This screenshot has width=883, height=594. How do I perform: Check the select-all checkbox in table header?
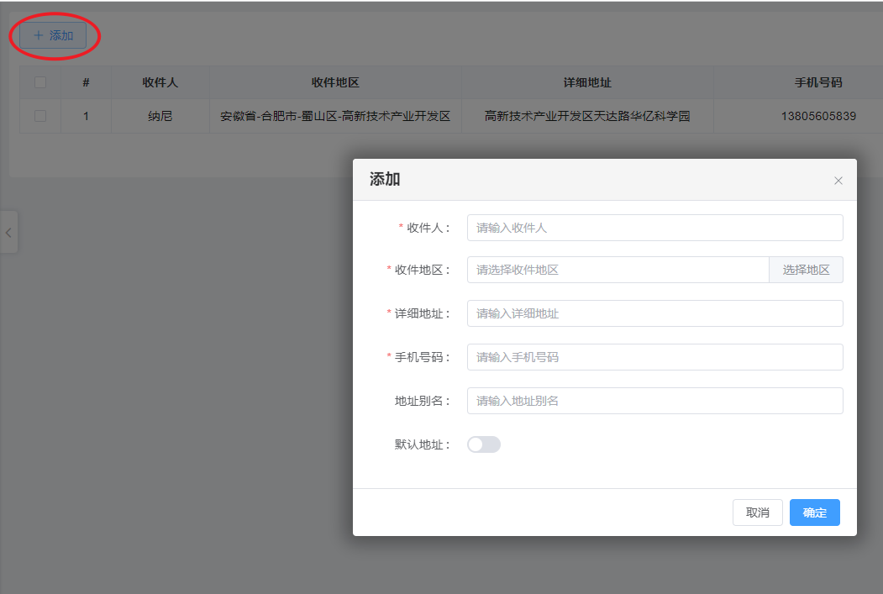(40, 82)
